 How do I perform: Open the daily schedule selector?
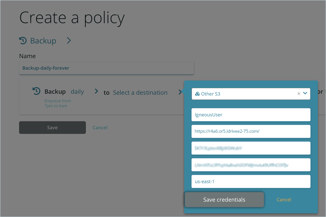click(x=77, y=92)
